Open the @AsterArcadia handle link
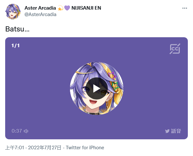Screen dimensions: 193x156 [x=40, y=14]
